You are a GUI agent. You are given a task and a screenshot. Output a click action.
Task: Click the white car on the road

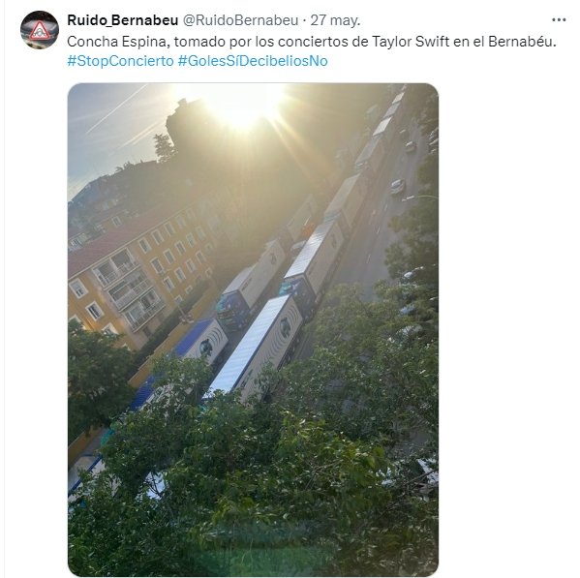(397, 186)
